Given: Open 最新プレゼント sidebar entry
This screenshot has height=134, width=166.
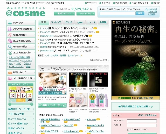Looking at the screenshot, I should click(x=21, y=133).
